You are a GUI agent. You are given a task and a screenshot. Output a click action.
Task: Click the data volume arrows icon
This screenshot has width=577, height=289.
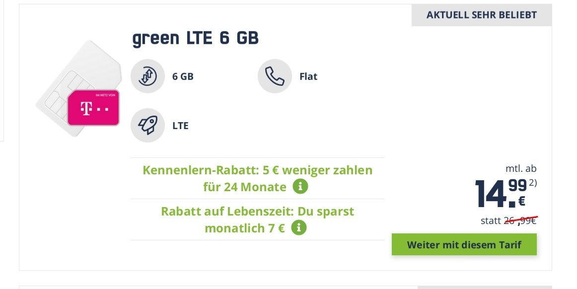pos(147,76)
